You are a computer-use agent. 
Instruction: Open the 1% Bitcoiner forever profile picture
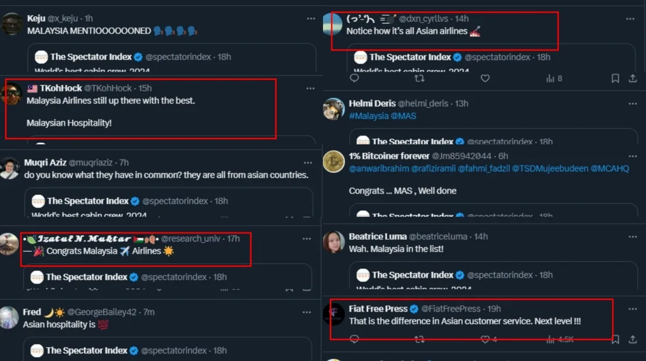334,161
